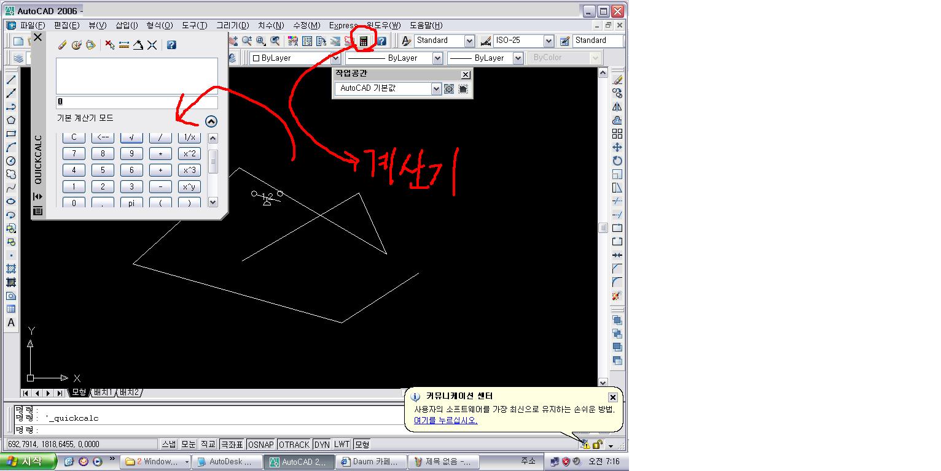Click QuickCalc distance between two points icon

pyautogui.click(x=124, y=45)
